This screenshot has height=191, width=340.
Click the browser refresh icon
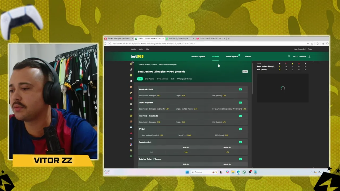[105, 44]
